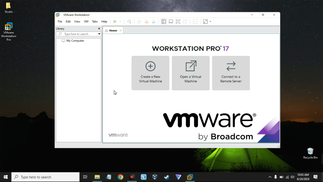This screenshot has width=323, height=182.
Task: Toggle the thumbnail bar view icon
Action: (171, 21)
